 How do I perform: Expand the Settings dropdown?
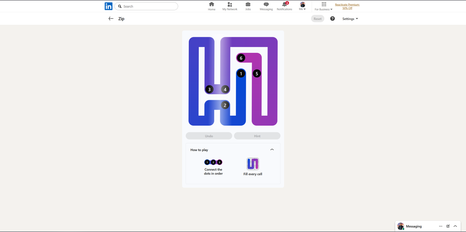click(x=350, y=19)
